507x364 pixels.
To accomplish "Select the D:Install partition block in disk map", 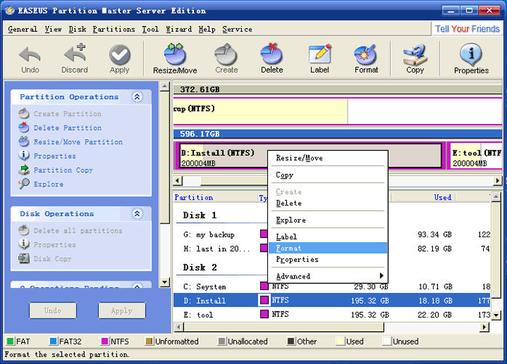I will point(310,156).
